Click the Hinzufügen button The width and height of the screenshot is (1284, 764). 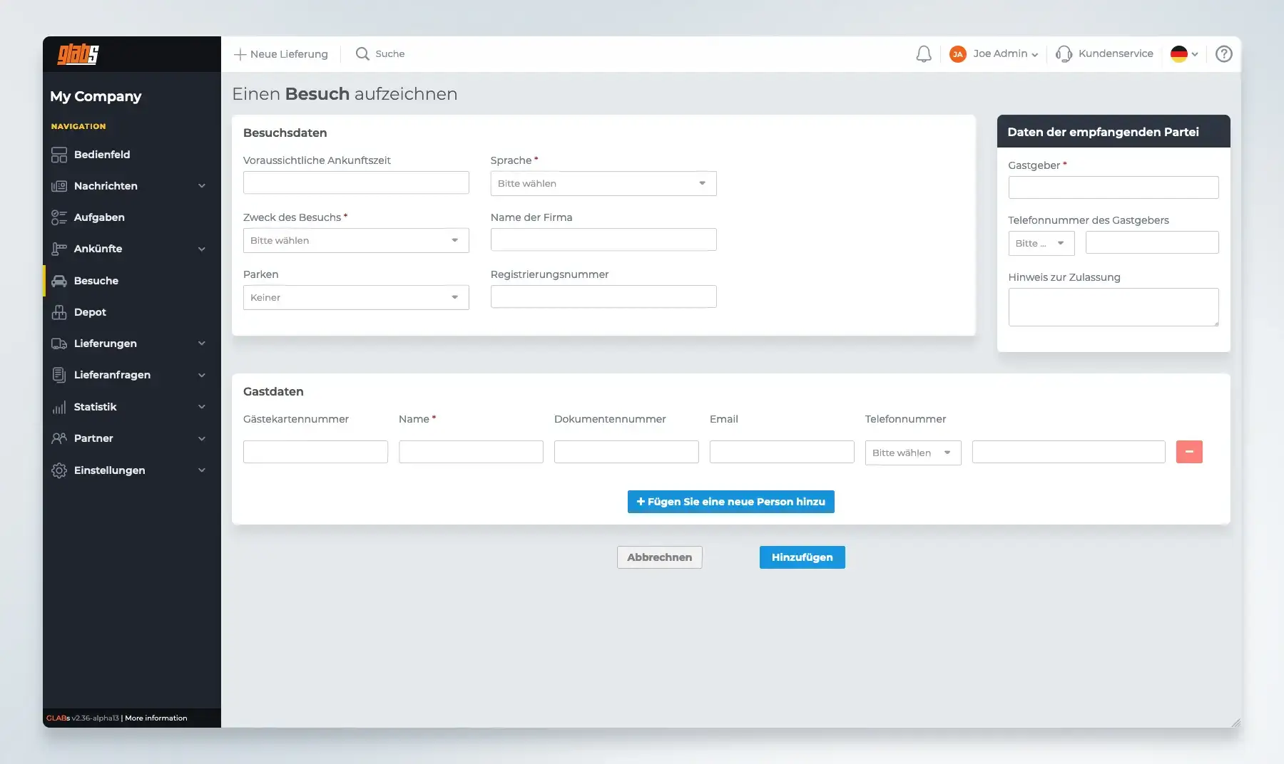coord(802,557)
